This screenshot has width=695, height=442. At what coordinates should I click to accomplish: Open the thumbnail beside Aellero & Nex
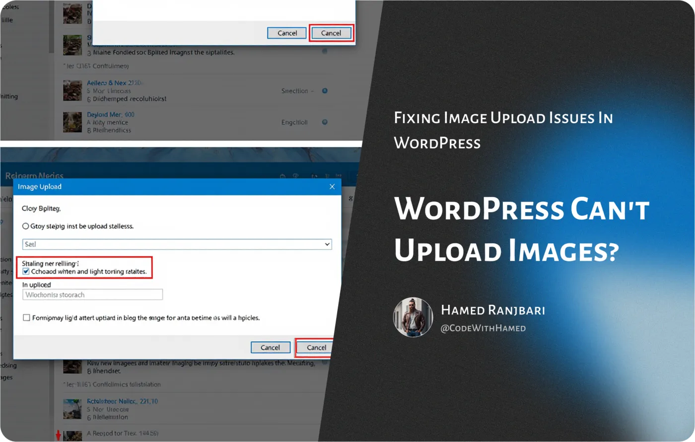[72, 91]
